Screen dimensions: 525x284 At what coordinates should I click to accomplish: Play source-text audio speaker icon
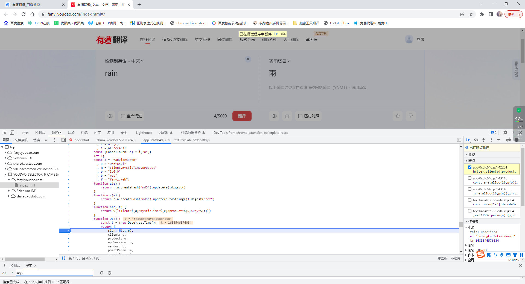110,116
